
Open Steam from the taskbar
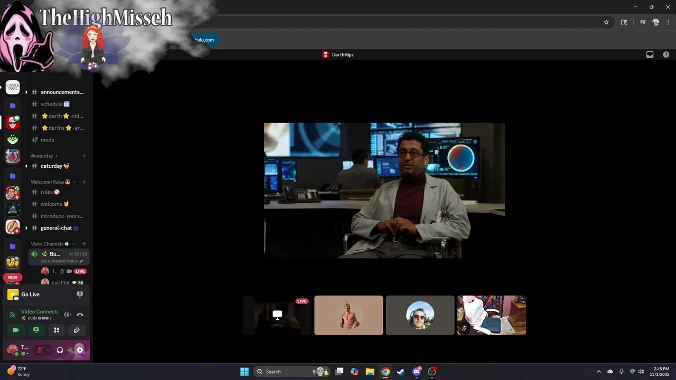(401, 372)
